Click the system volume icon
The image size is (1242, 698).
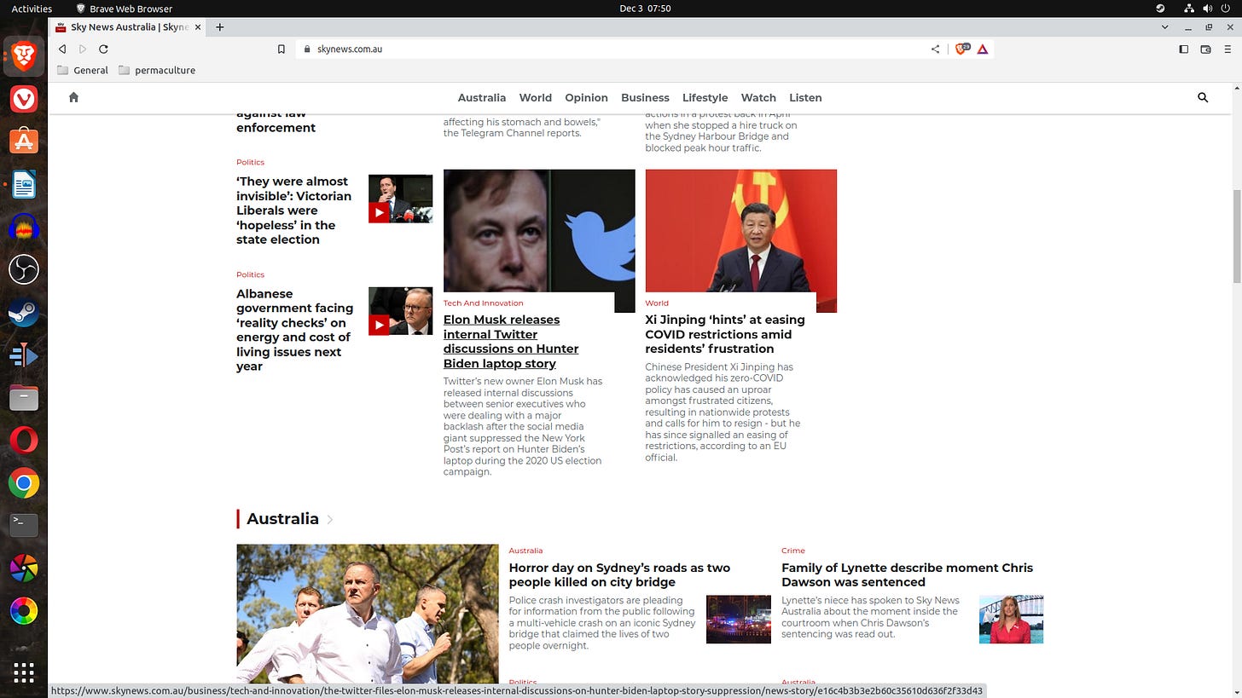pyautogui.click(x=1208, y=9)
